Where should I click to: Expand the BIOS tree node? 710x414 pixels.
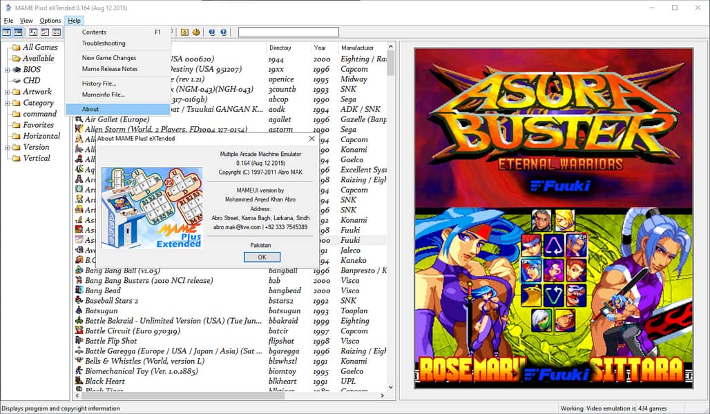click(7, 70)
